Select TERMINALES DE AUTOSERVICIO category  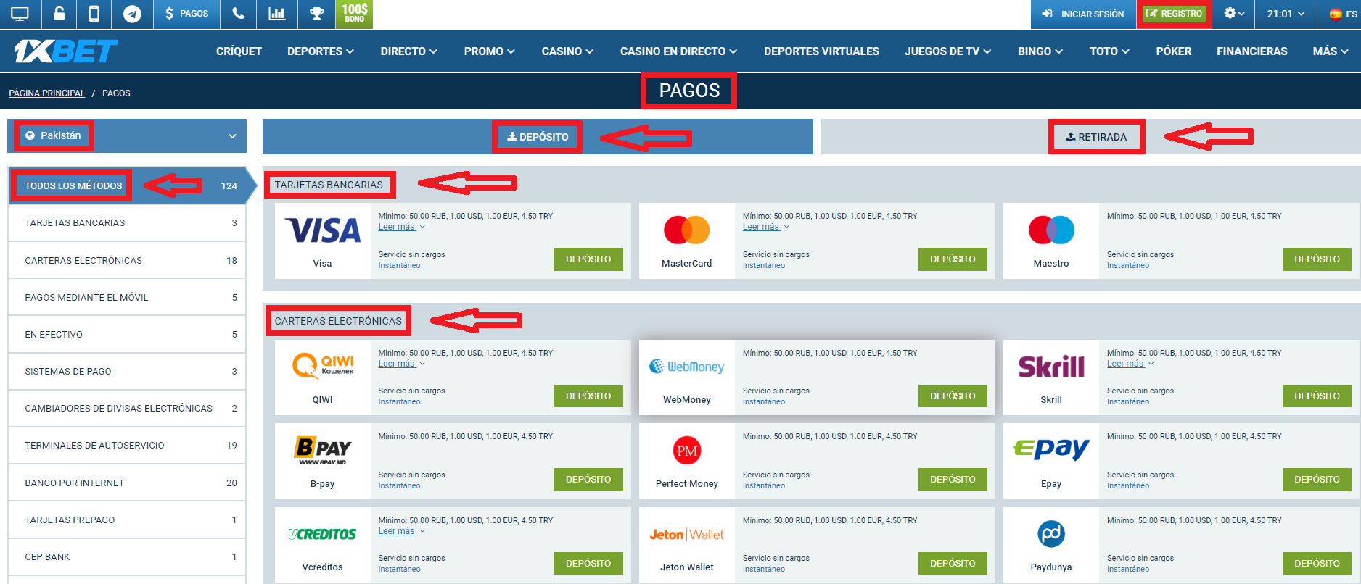point(127,446)
